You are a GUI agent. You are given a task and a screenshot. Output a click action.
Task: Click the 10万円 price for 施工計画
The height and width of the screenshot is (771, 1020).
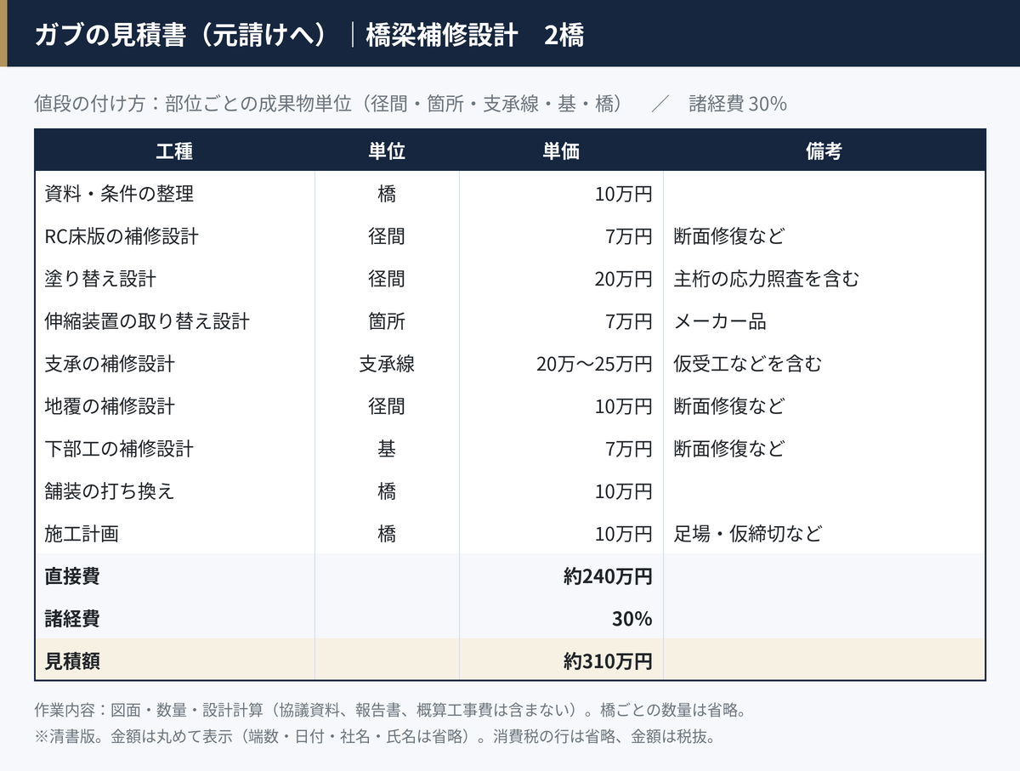click(x=624, y=534)
